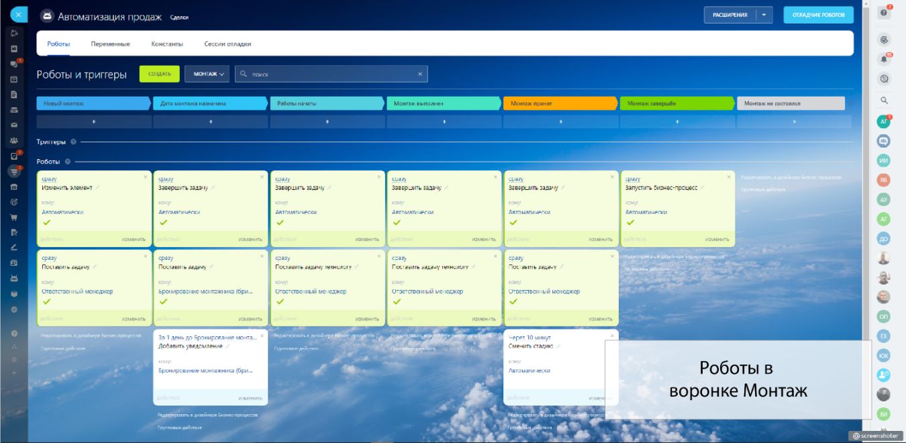Open the calendar icon in left sidebar
This screenshot has width=906, height=443.
(13, 79)
